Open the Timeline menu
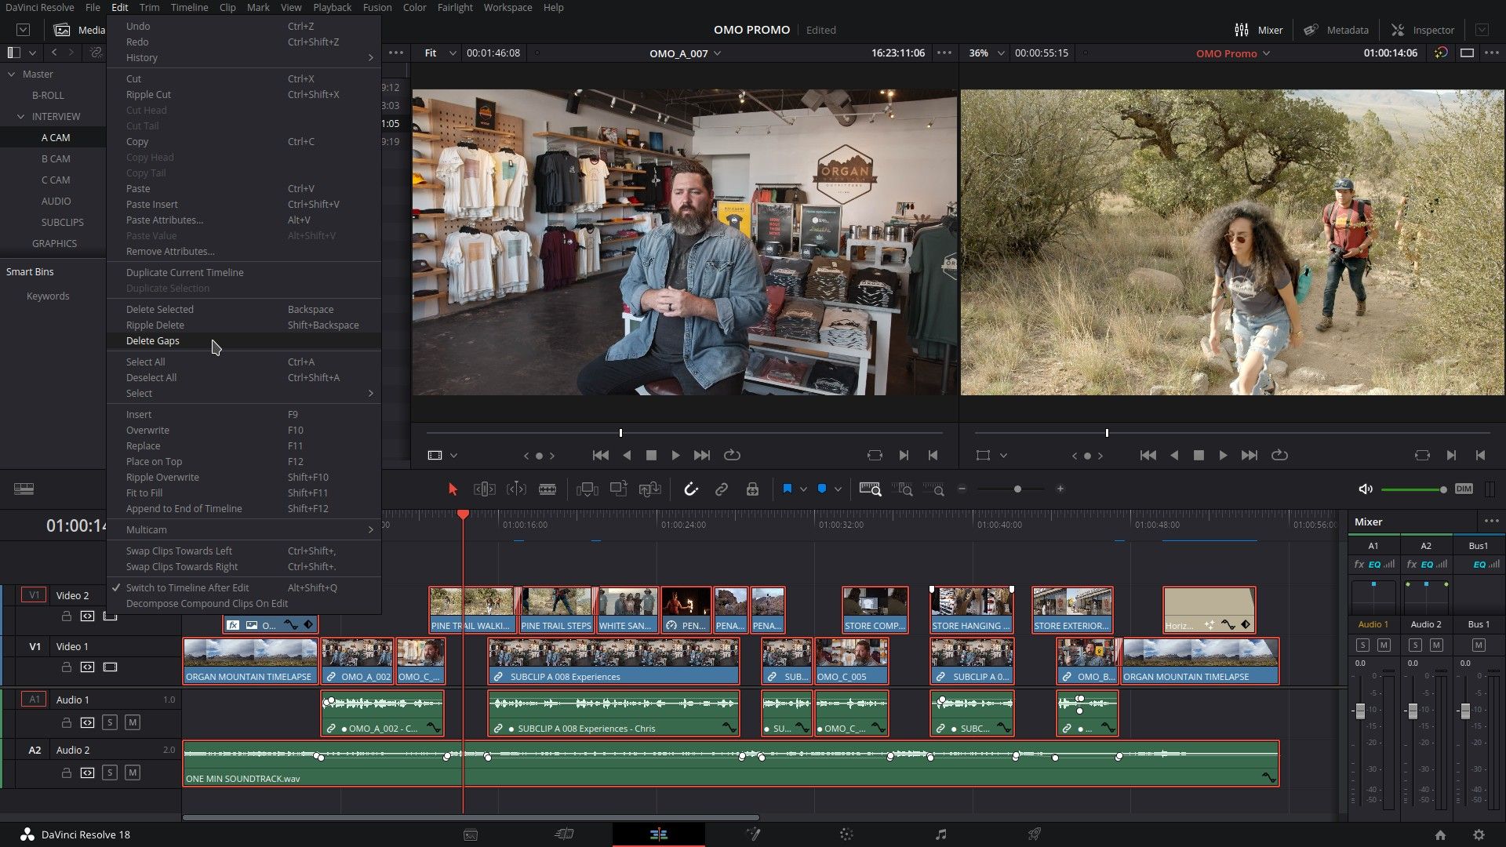The height and width of the screenshot is (847, 1506). (x=188, y=7)
